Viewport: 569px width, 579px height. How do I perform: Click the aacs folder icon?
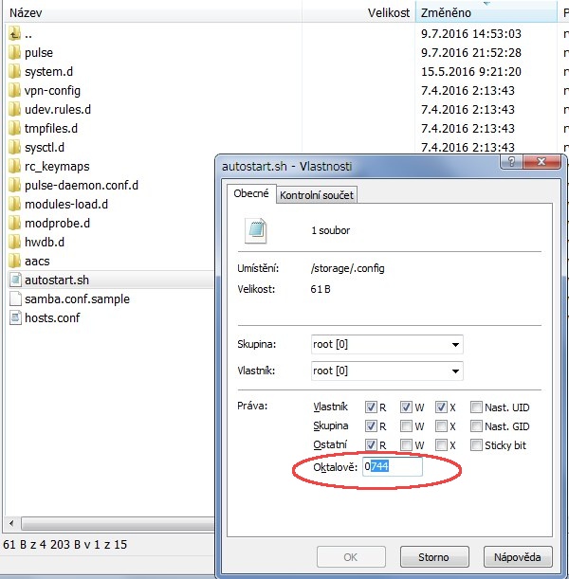tap(14, 261)
